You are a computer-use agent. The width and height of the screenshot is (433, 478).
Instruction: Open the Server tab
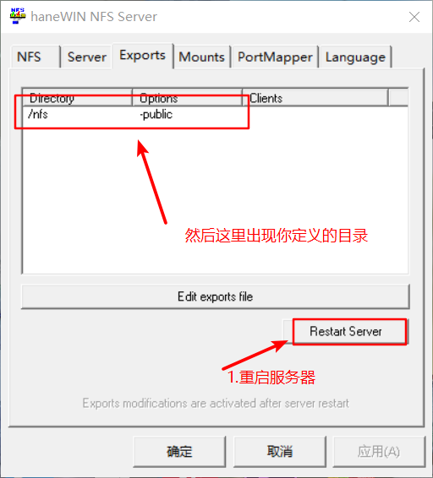(x=87, y=57)
